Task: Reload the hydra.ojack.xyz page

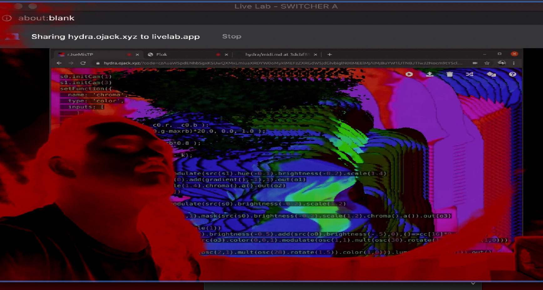Action: coord(83,63)
